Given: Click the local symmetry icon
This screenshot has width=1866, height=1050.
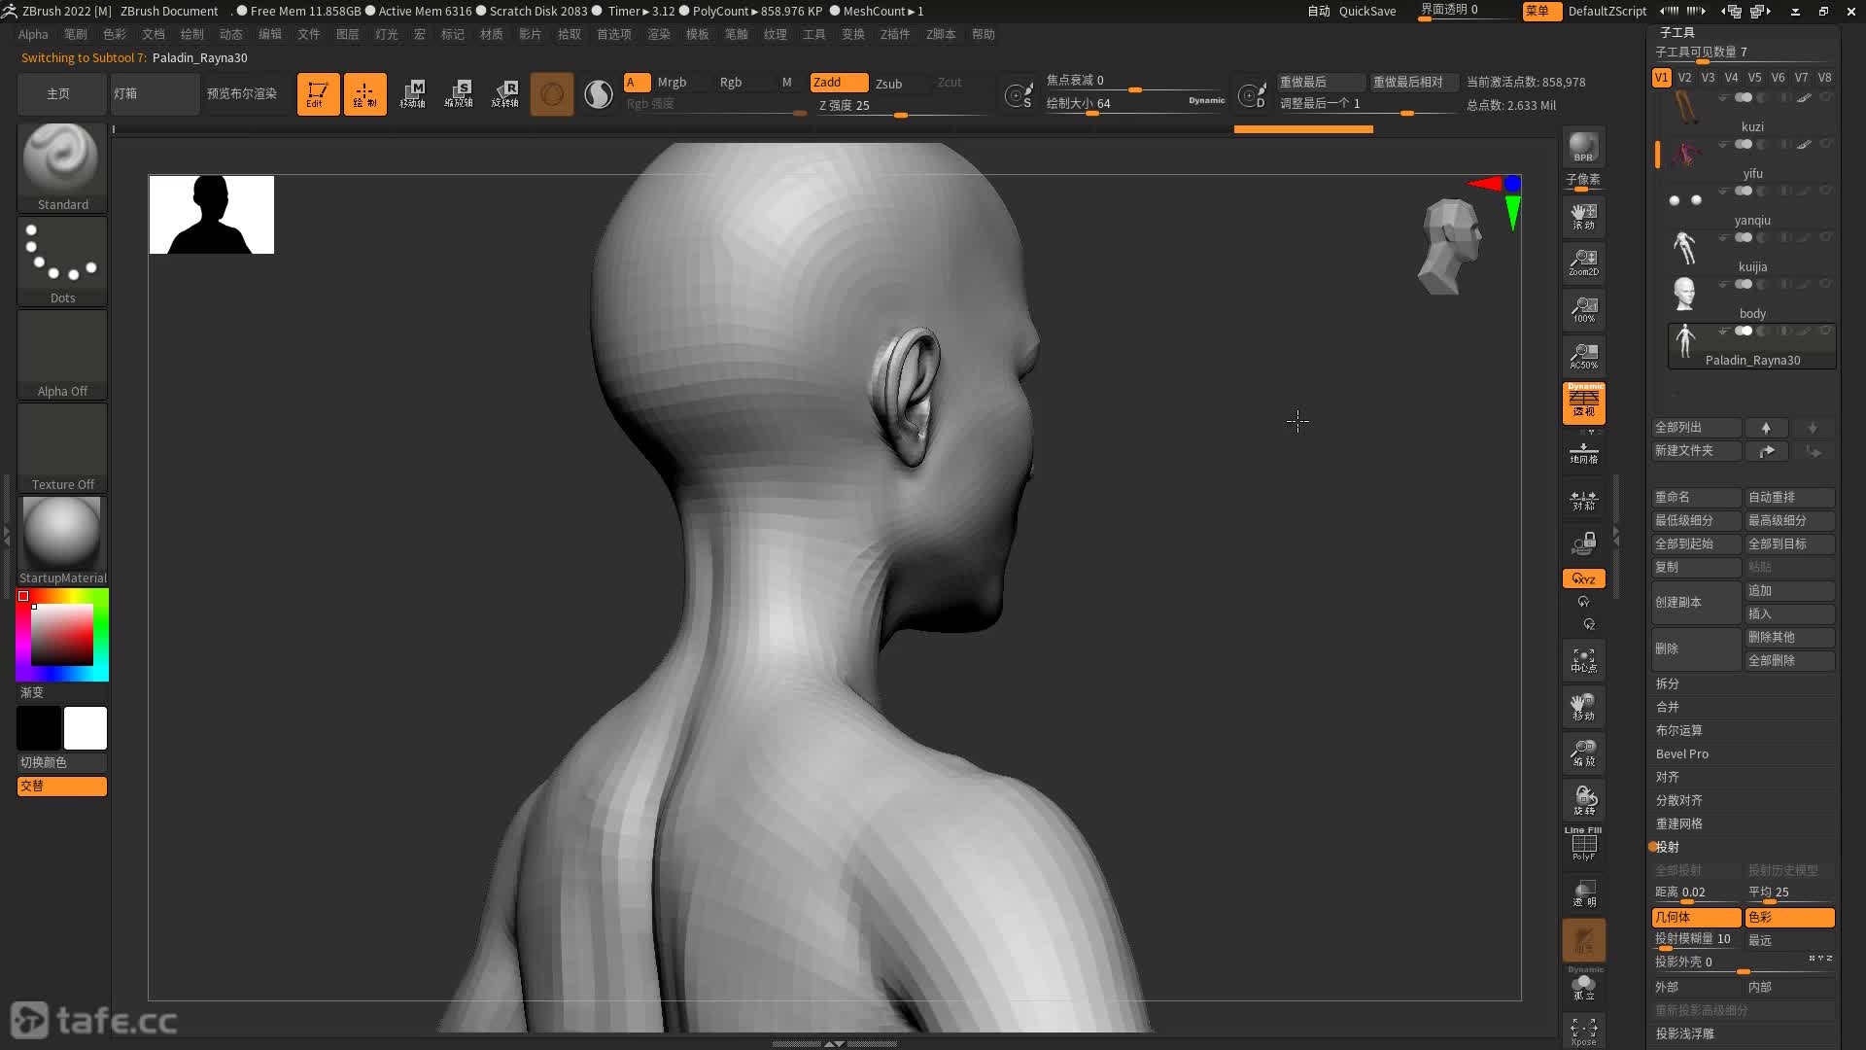Looking at the screenshot, I should [x=1583, y=500].
